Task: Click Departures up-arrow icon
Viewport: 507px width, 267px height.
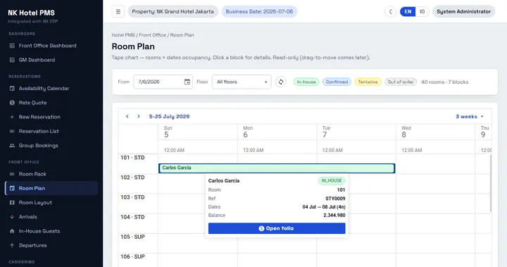Action: click(x=12, y=245)
